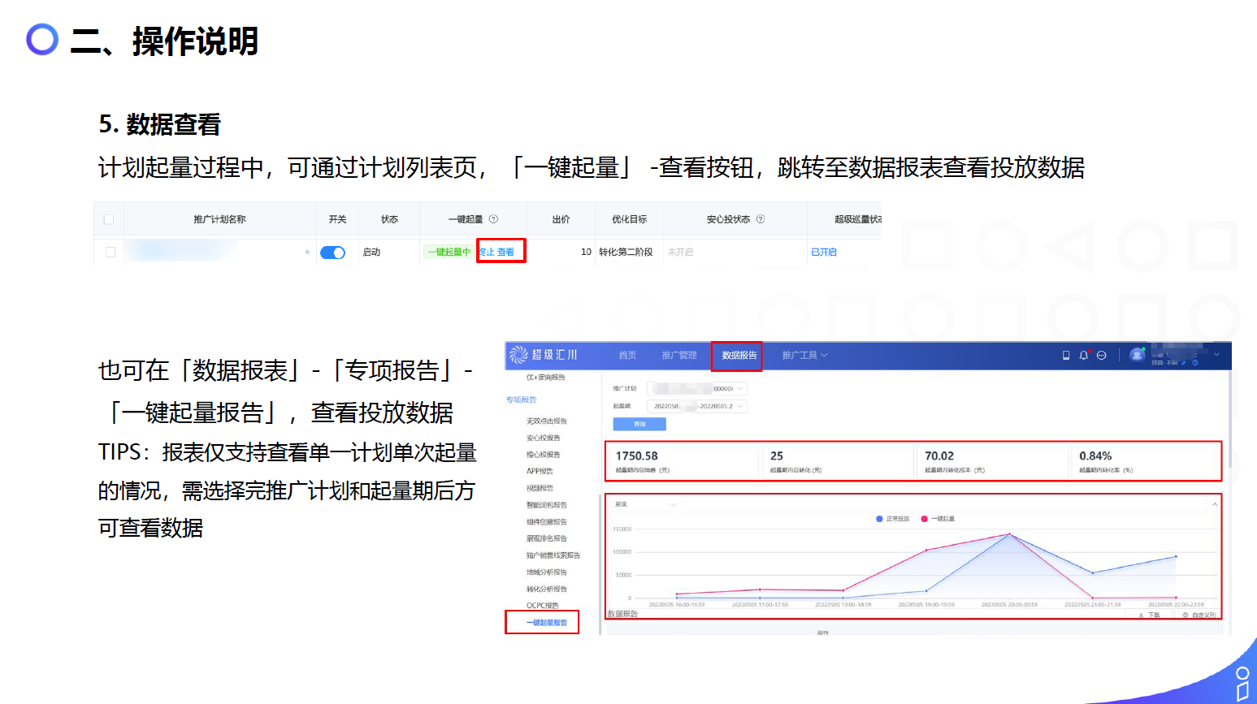
Task: Click the user avatar icon
Action: (x=1137, y=355)
